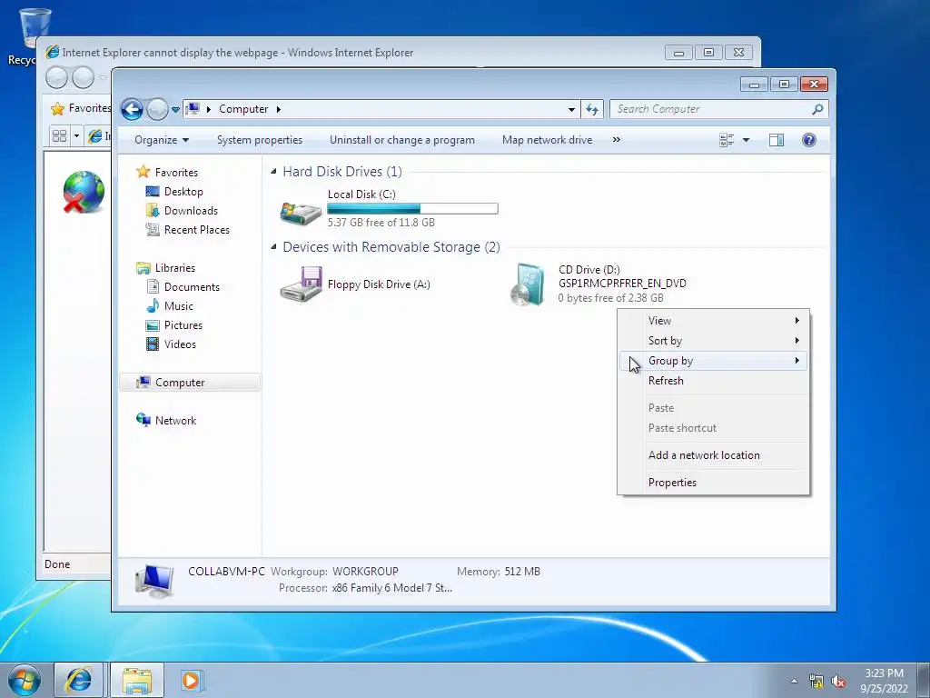This screenshot has width=930, height=698.
Task: Click Internet Explorer window title bar text
Action: [238, 52]
